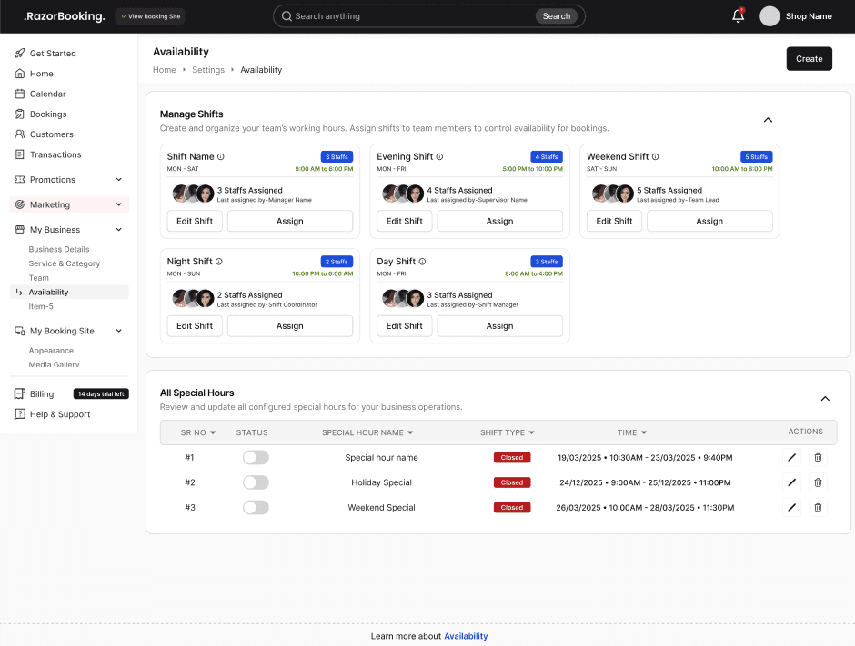Delete the Holiday Special row
The image size is (855, 646).
[x=818, y=482]
